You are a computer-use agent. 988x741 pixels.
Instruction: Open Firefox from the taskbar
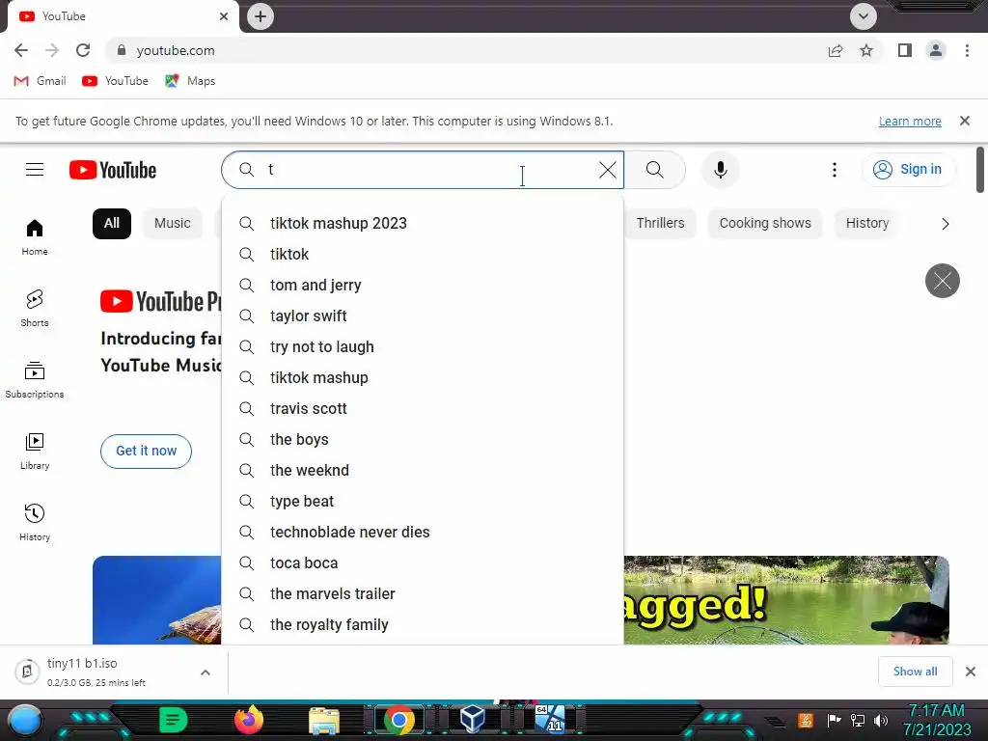[x=249, y=720]
